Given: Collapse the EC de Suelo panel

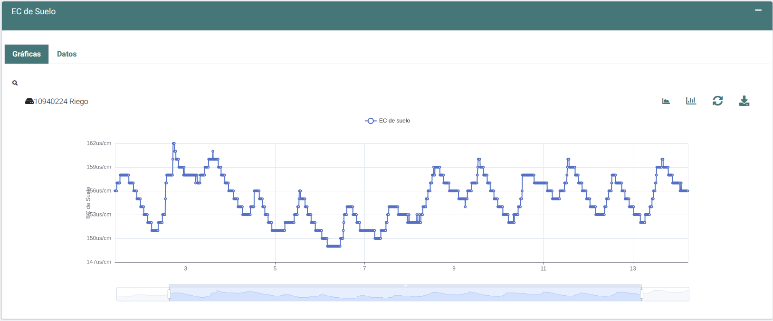Looking at the screenshot, I should (758, 10).
